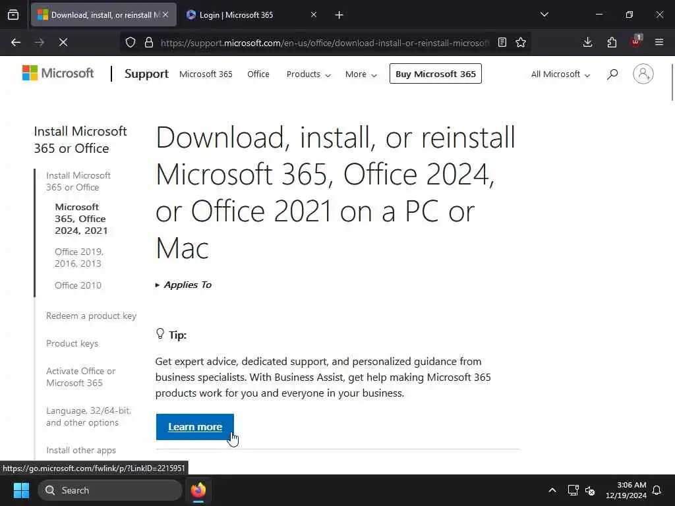Open the downloads panel

[587, 42]
